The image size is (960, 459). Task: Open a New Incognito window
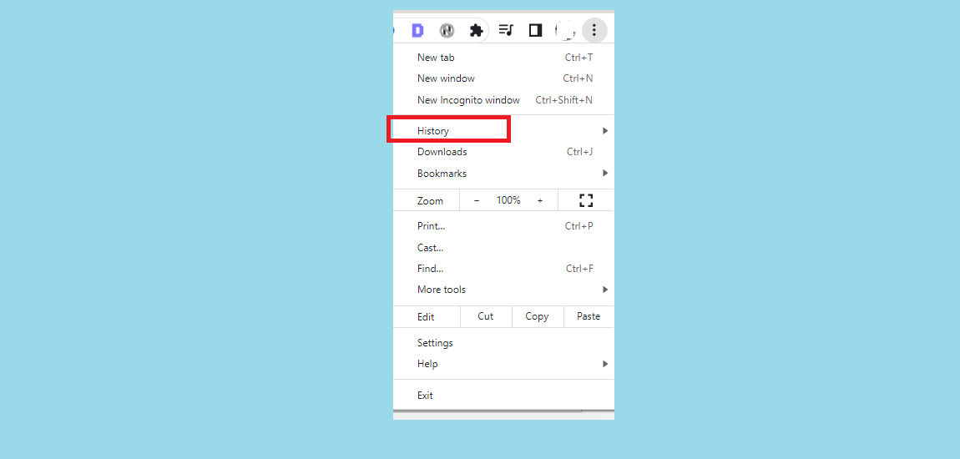[503, 100]
